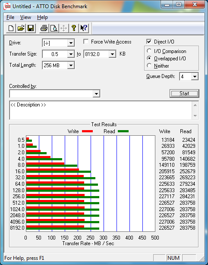This screenshot has width=208, height=265.
Task: Expand the minimum Transfer Size dropdown
Action: click(71, 54)
